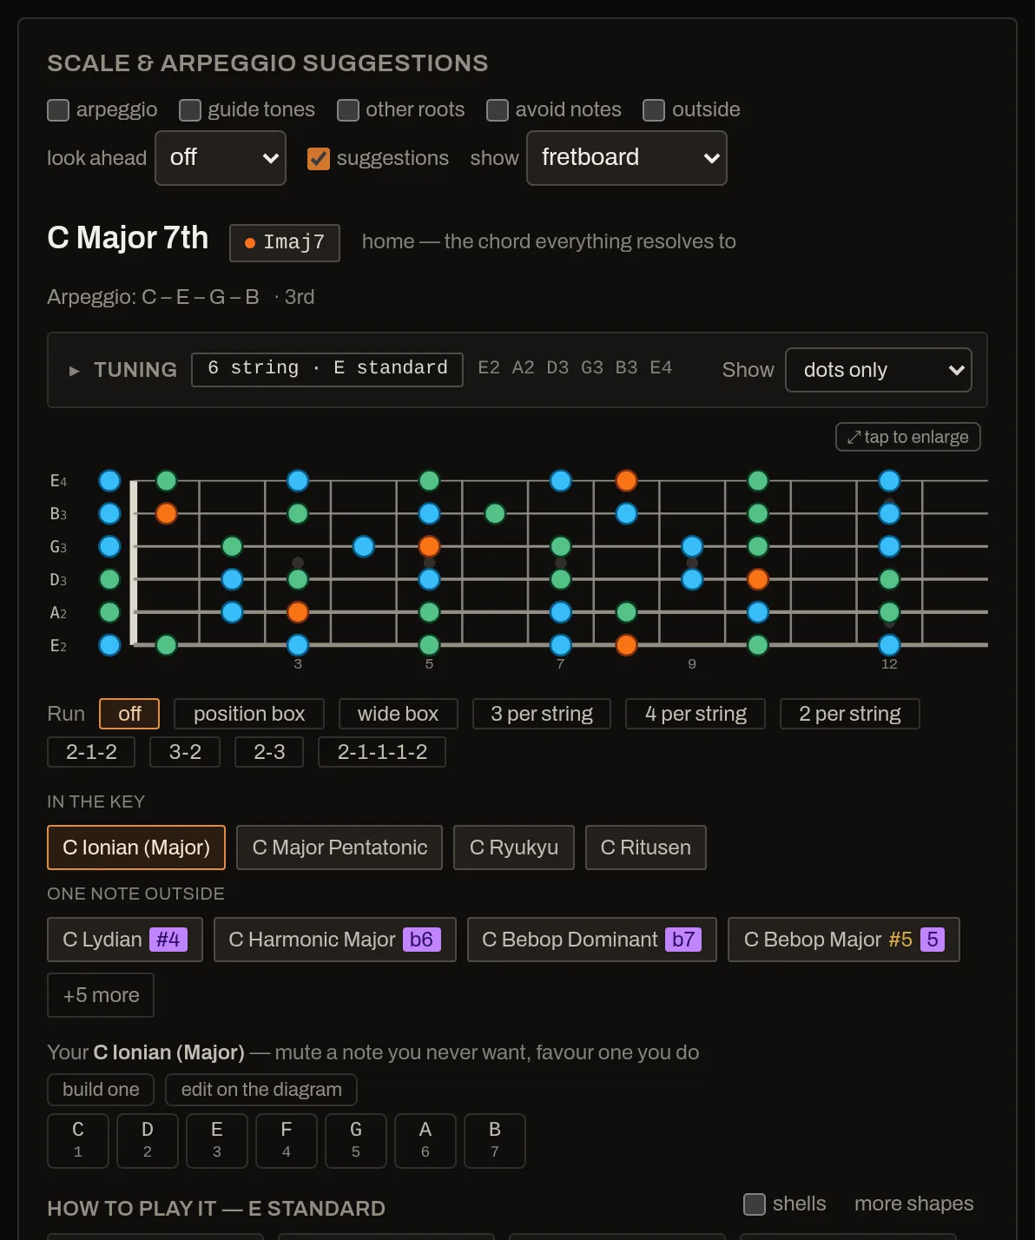Select the 3-2 run pattern
Image resolution: width=1035 pixels, height=1240 pixels.
click(x=185, y=752)
